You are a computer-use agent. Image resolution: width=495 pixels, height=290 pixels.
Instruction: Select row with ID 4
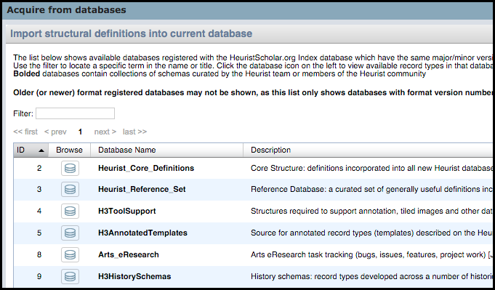click(x=254, y=211)
